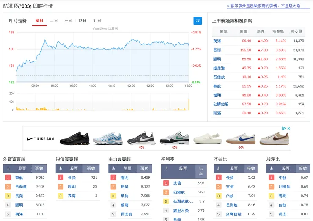Screen dimensions: 313x221
Task: Click the blue-white Nike Air Max shoe
Action: pos(108,138)
